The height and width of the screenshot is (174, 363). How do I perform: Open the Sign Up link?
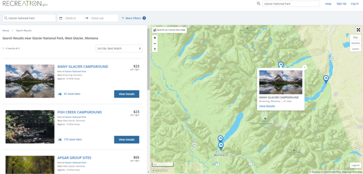point(341,4)
